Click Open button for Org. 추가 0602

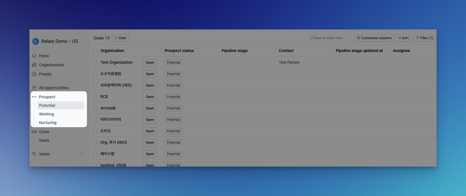click(150, 143)
